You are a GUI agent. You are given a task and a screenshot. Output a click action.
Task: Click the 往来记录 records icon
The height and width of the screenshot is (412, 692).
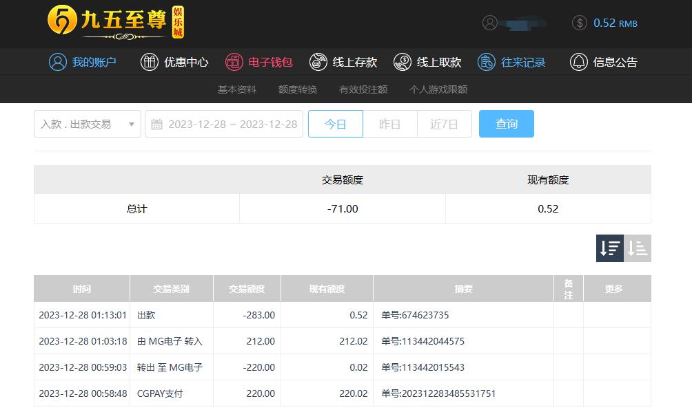pos(487,62)
